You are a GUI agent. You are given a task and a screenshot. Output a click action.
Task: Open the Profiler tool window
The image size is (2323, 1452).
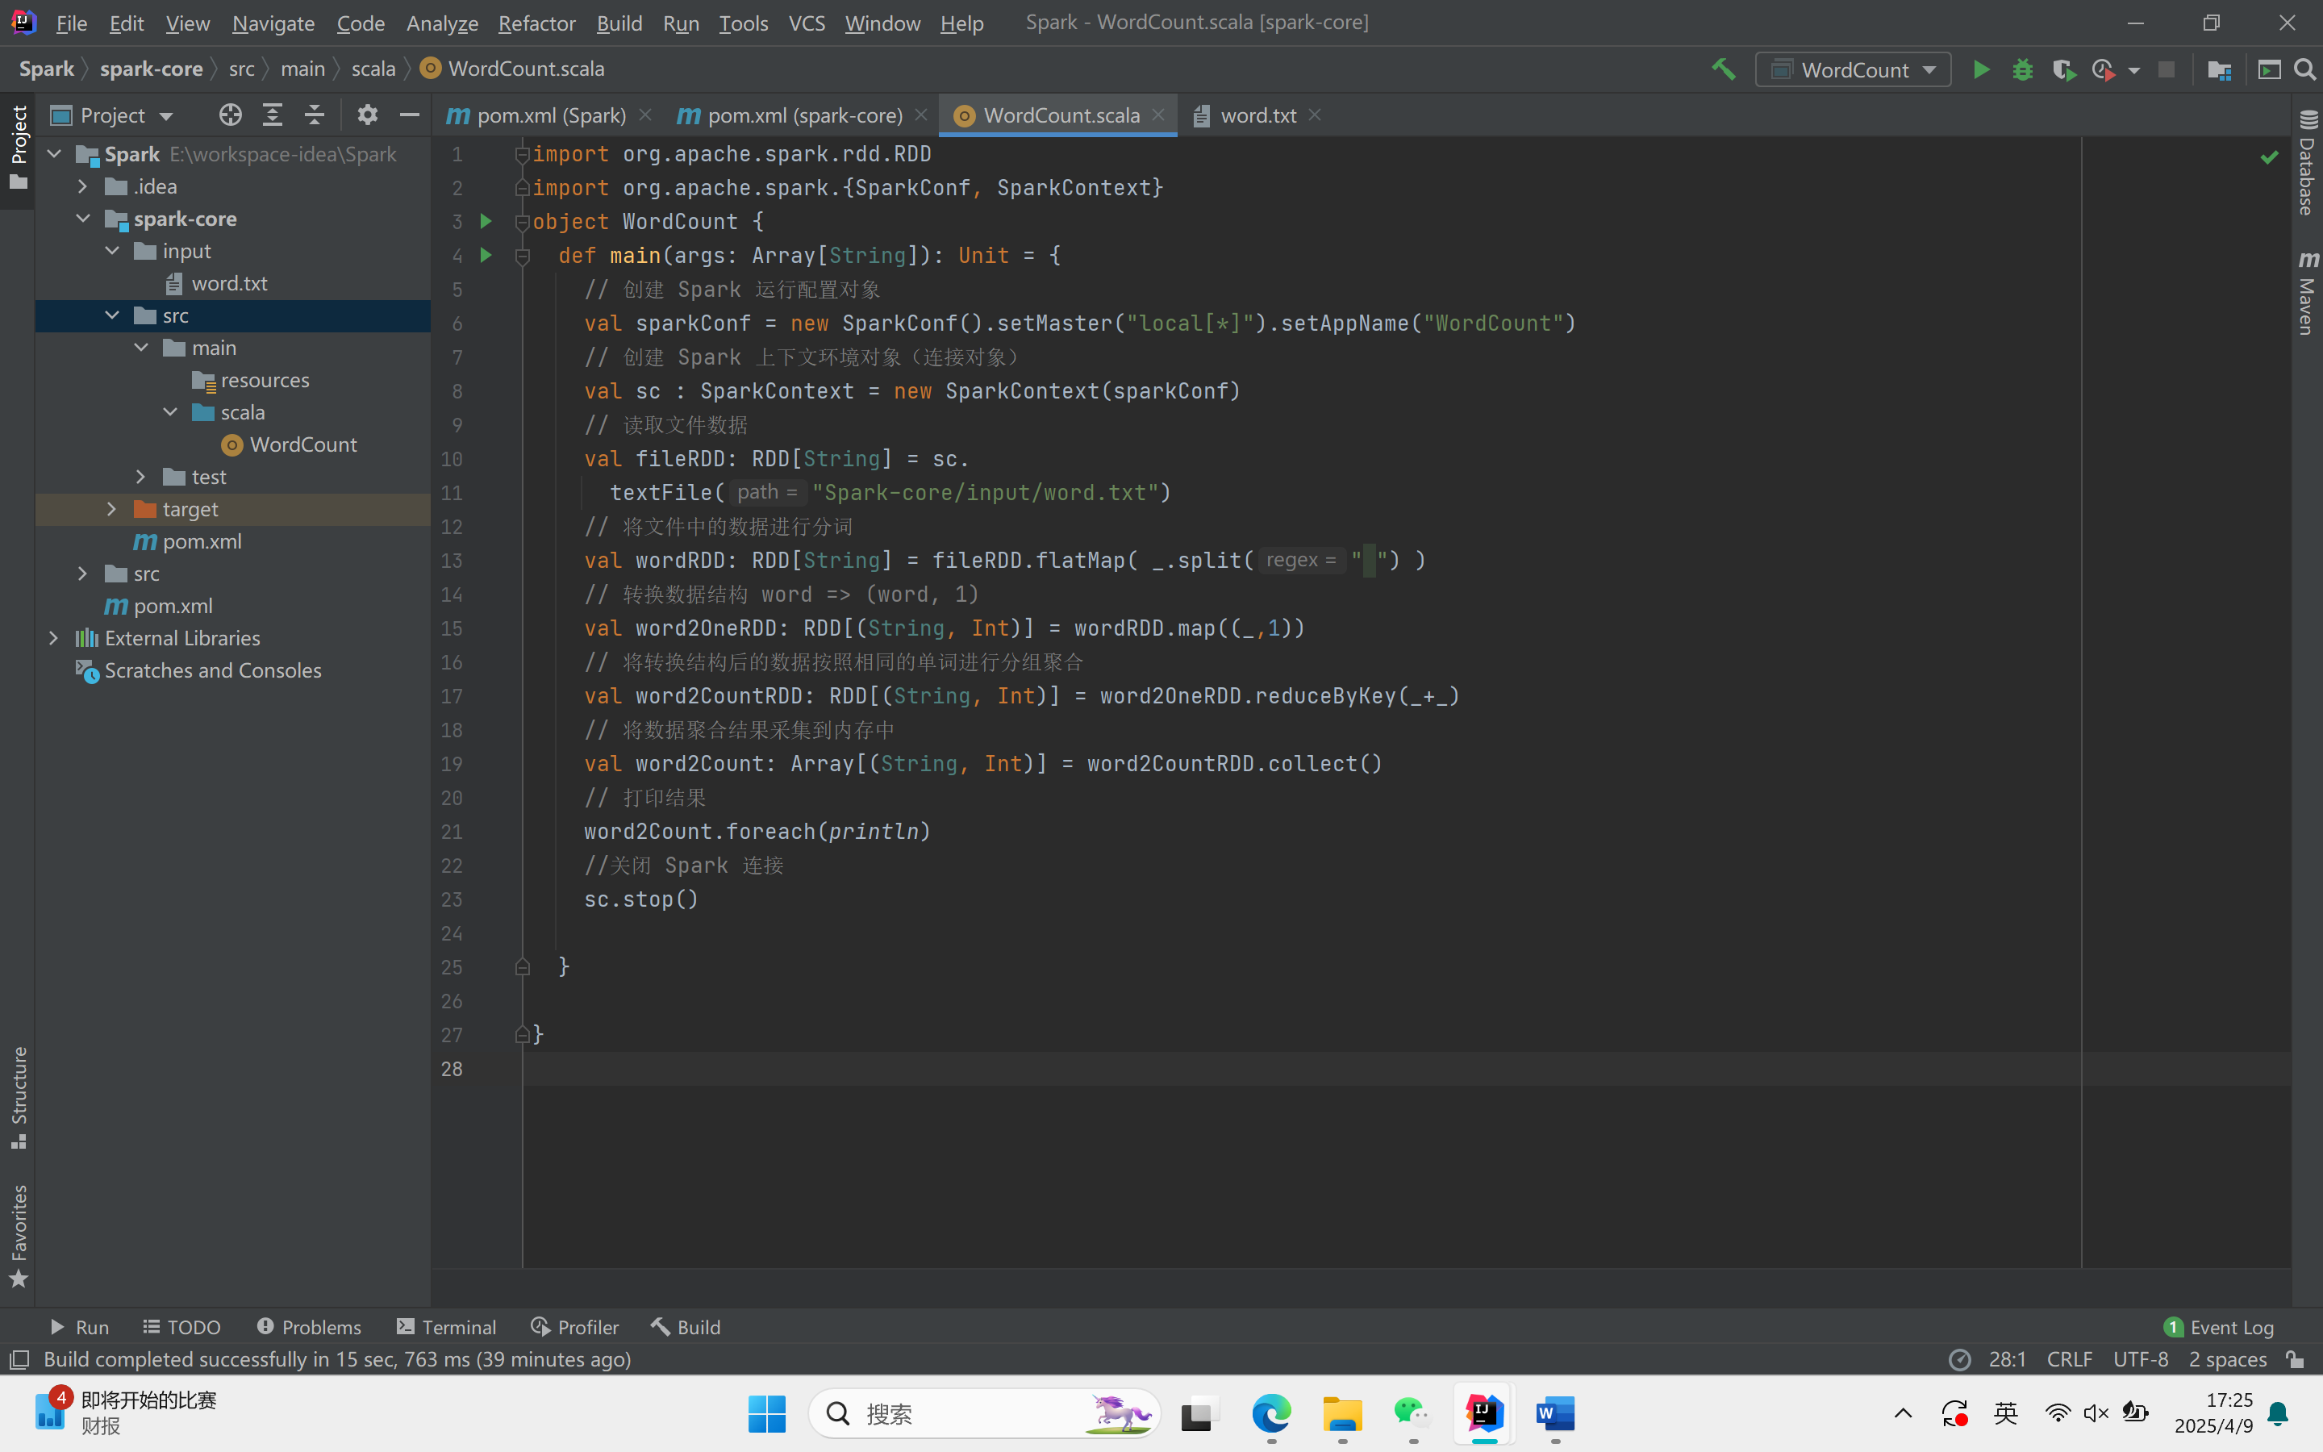click(x=575, y=1327)
